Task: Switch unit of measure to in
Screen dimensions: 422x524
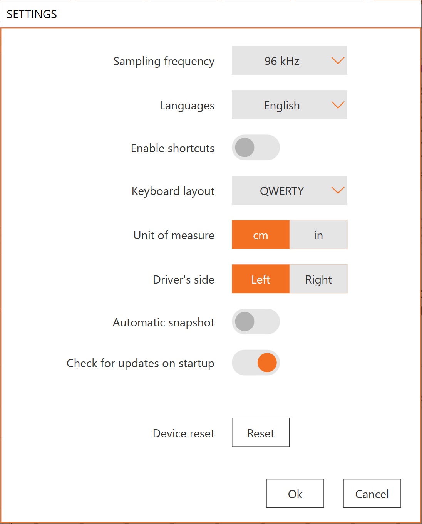Action: (318, 235)
